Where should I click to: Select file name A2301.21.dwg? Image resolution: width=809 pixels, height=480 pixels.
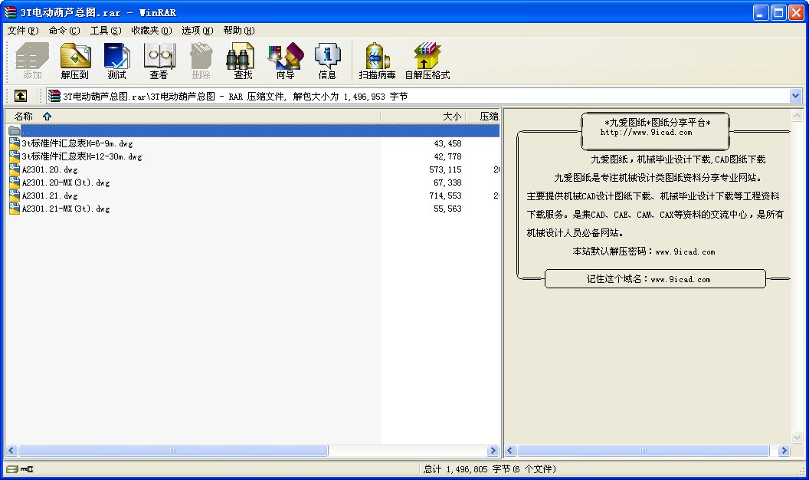pos(50,196)
